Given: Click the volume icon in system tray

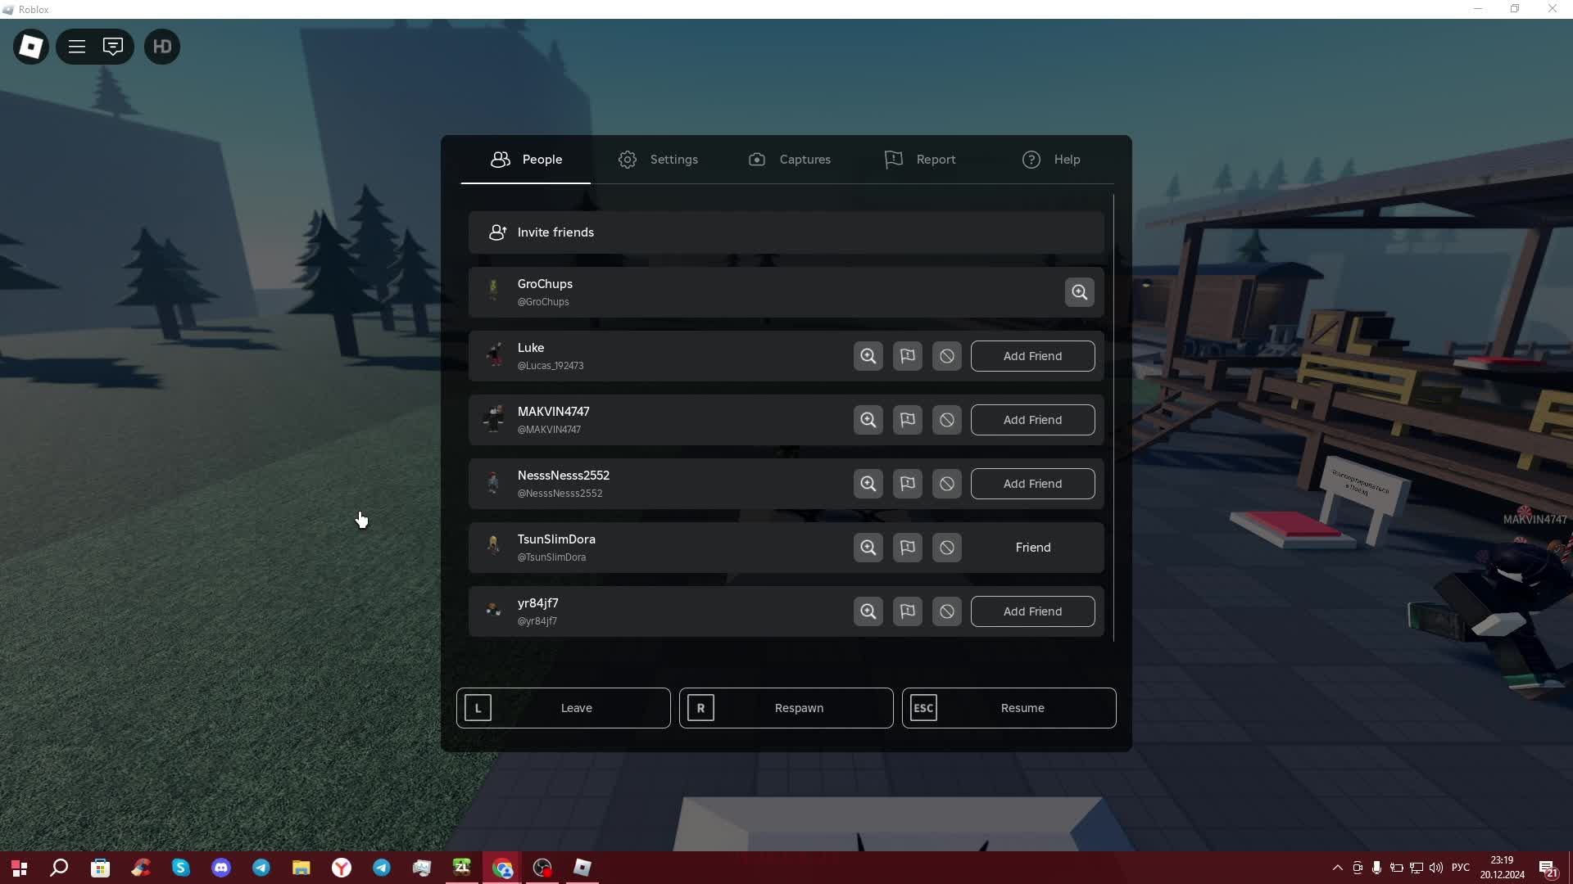Looking at the screenshot, I should click(x=1435, y=868).
